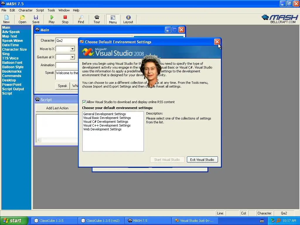This screenshot has height=225, width=300.
Task: Start playback with the Play icon
Action: coord(52,19)
